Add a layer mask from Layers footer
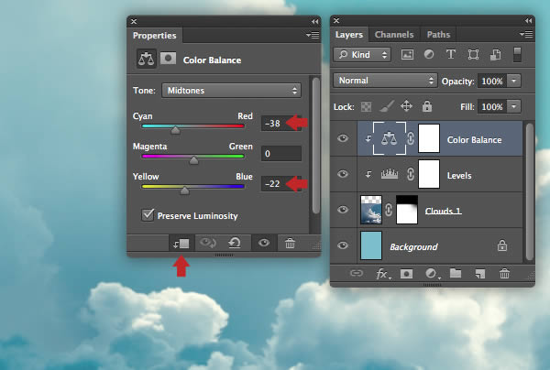 pyautogui.click(x=406, y=274)
